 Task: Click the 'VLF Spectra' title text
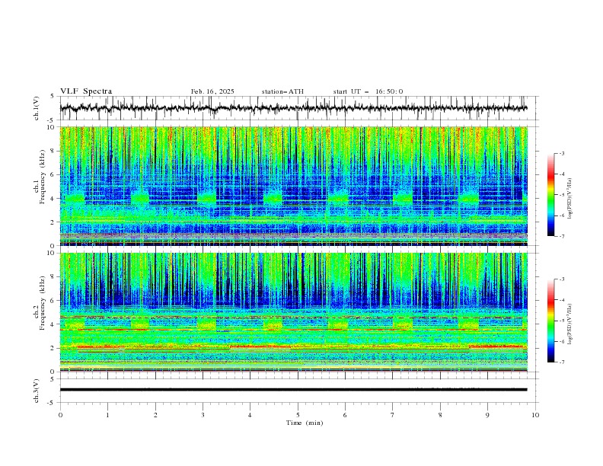[86, 91]
